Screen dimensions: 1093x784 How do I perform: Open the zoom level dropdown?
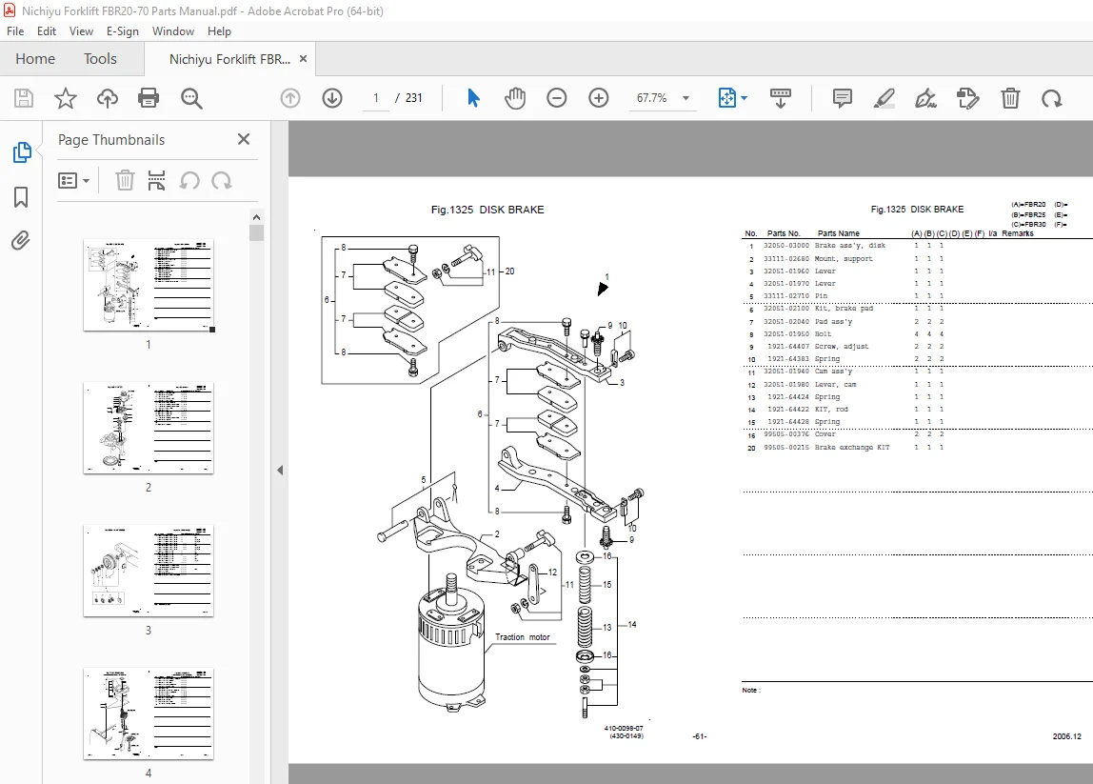click(x=686, y=98)
